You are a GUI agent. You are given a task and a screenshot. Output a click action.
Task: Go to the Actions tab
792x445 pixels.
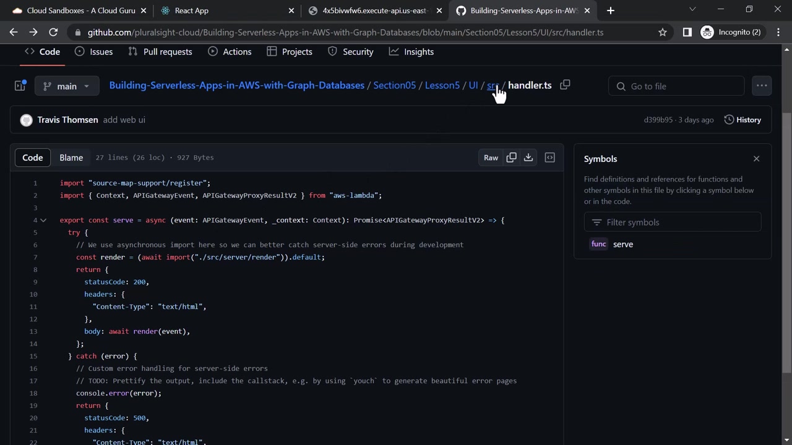(x=230, y=52)
